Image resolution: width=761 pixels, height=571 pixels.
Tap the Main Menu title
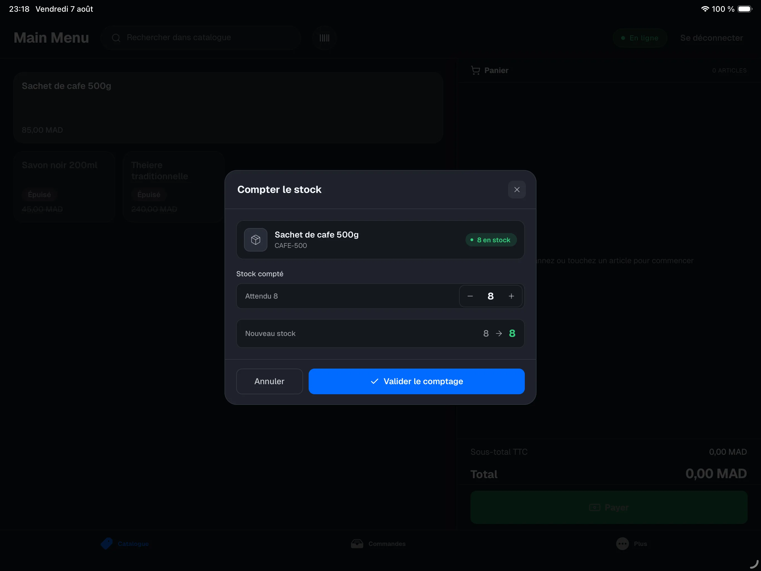tap(51, 38)
